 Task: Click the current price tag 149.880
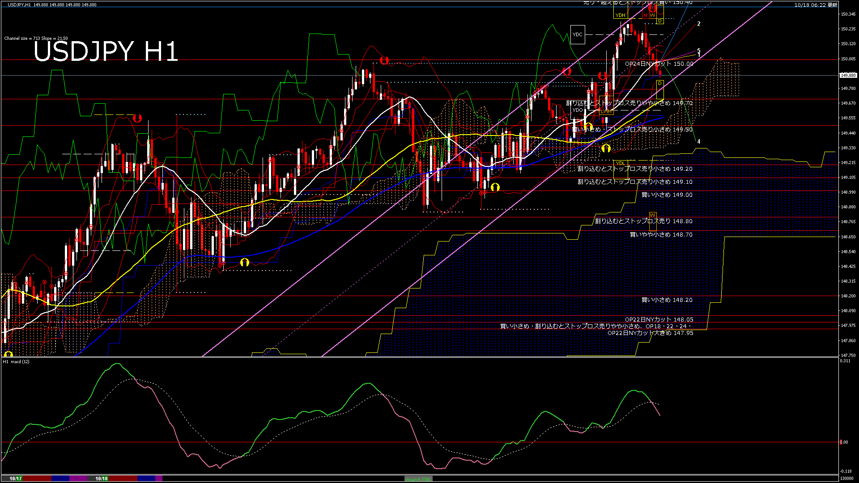click(x=848, y=76)
